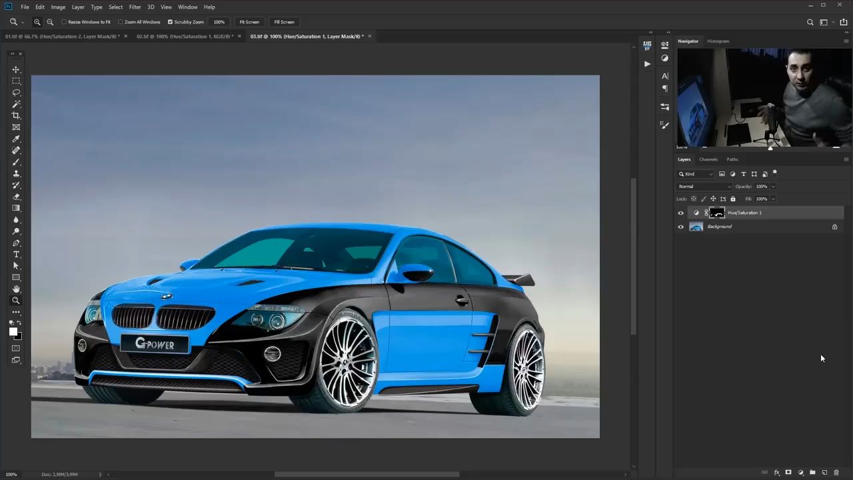
Task: Select the Eraser tool
Action: pyautogui.click(x=16, y=197)
